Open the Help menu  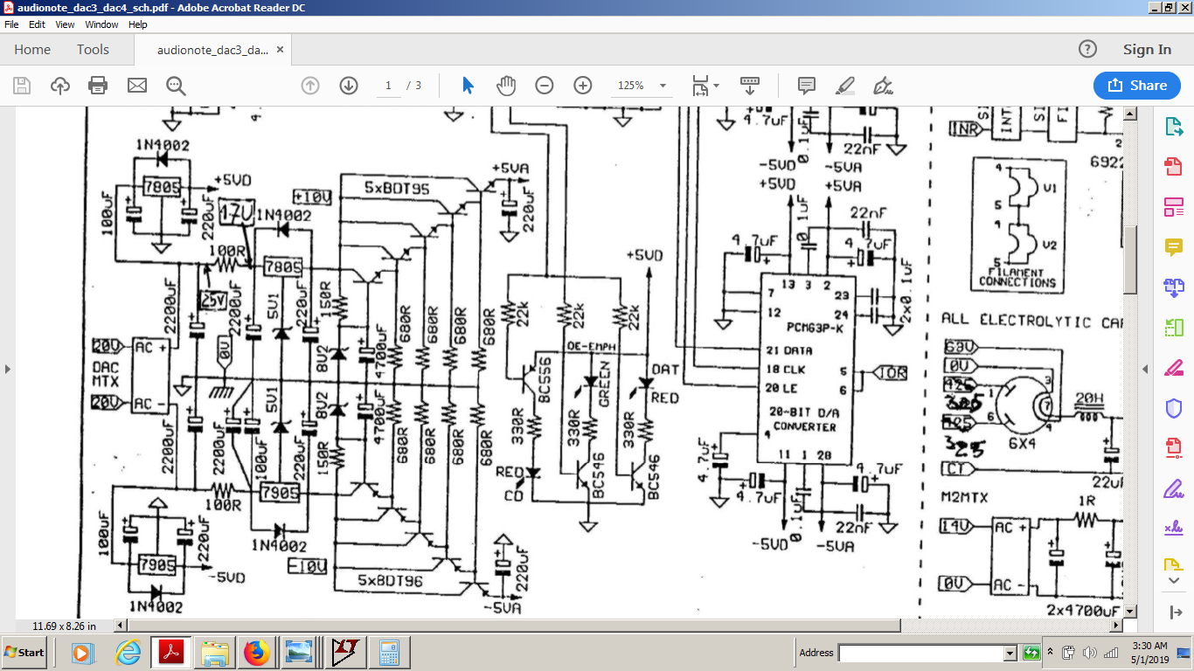[x=138, y=24]
